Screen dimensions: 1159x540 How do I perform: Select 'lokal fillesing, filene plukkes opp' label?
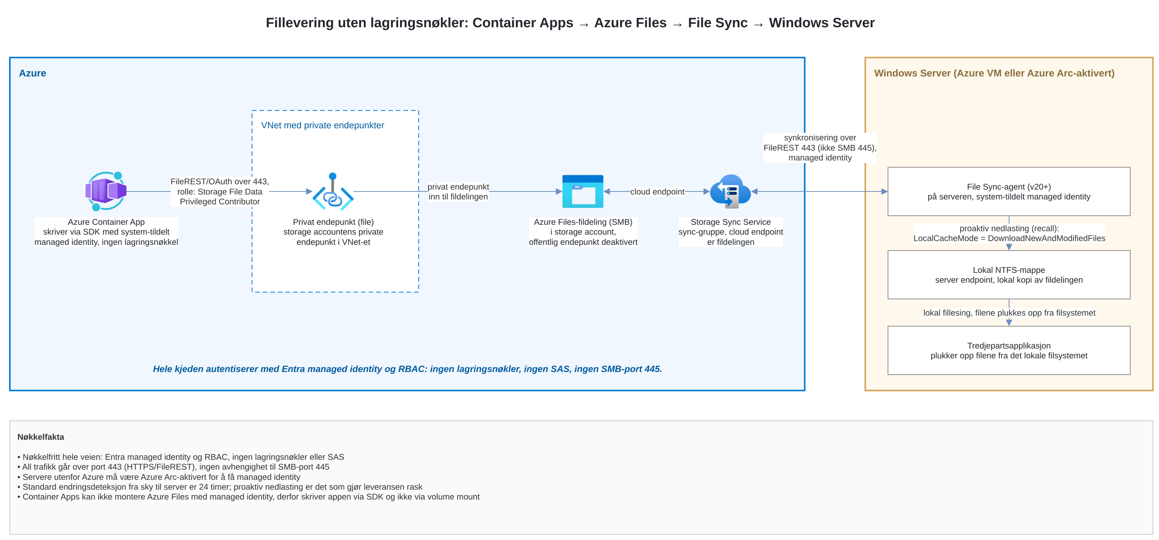click(x=1009, y=313)
